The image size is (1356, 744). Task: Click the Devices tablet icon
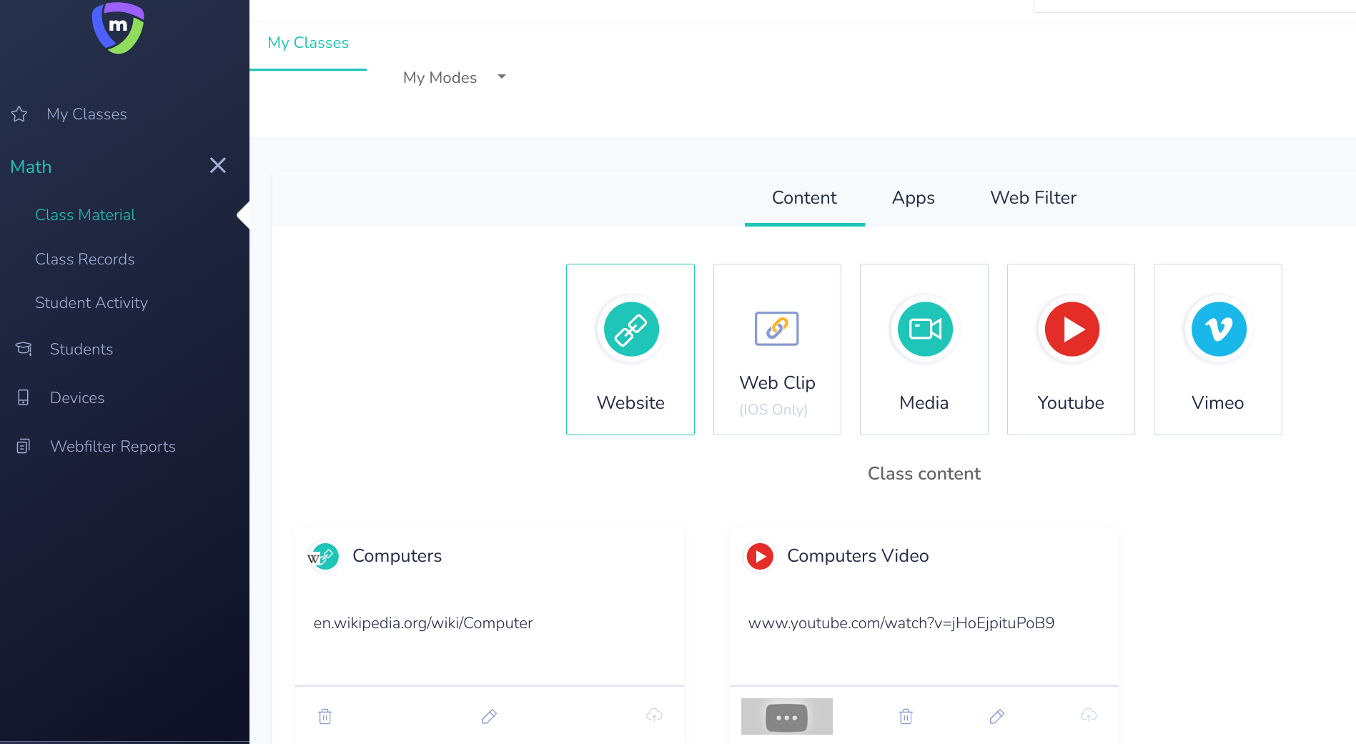click(24, 397)
